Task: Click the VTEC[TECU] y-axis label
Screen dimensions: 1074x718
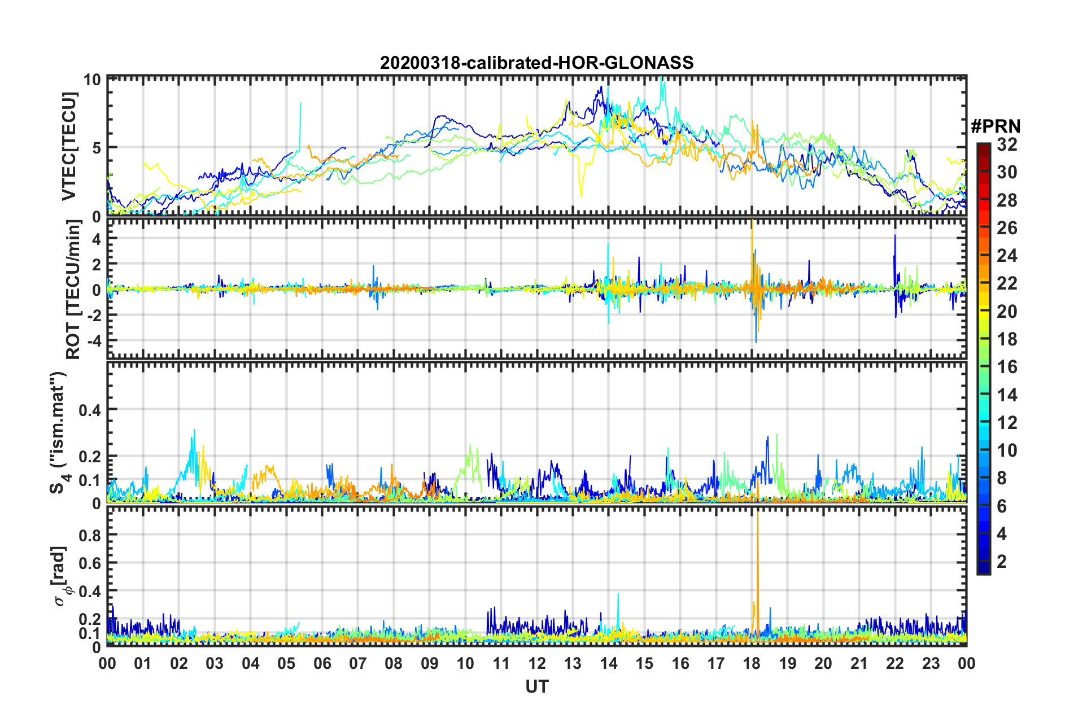Action: (x=69, y=146)
